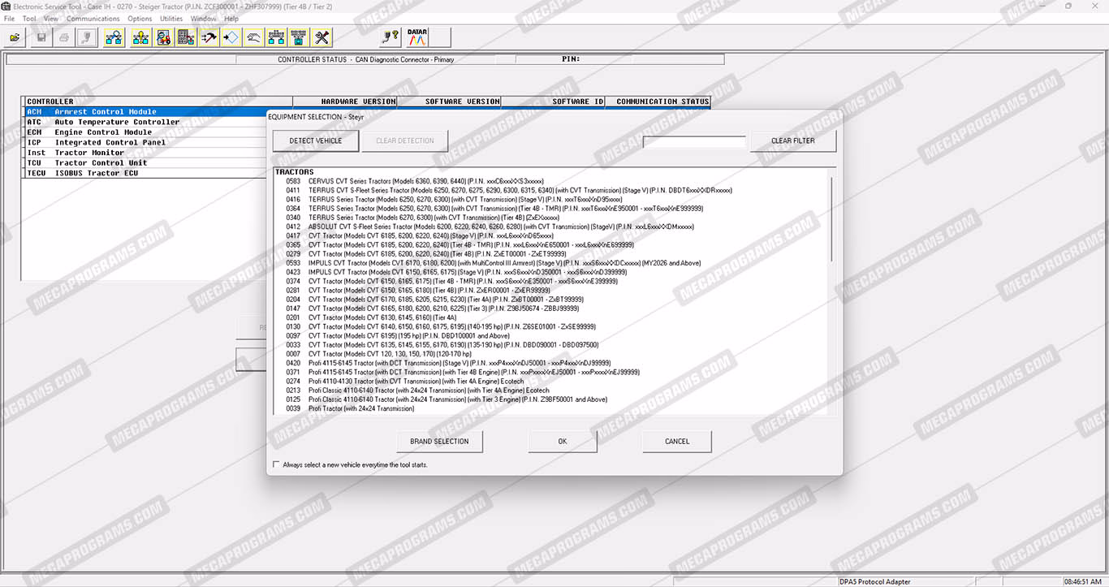Click the hammer with arrows icon
The height and width of the screenshot is (587, 1109).
pyautogui.click(x=209, y=37)
